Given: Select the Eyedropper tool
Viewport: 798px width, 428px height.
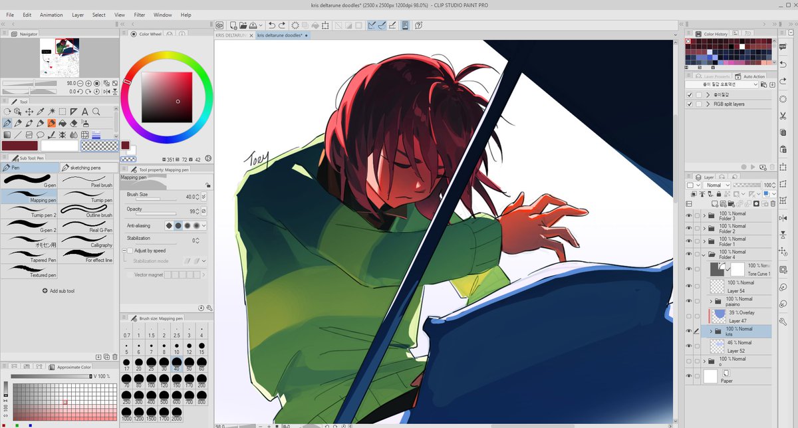Looking at the screenshot, I should [41, 112].
